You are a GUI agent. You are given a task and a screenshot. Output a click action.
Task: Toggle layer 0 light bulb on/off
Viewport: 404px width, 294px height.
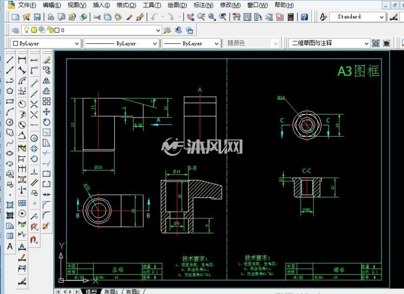tap(26, 30)
